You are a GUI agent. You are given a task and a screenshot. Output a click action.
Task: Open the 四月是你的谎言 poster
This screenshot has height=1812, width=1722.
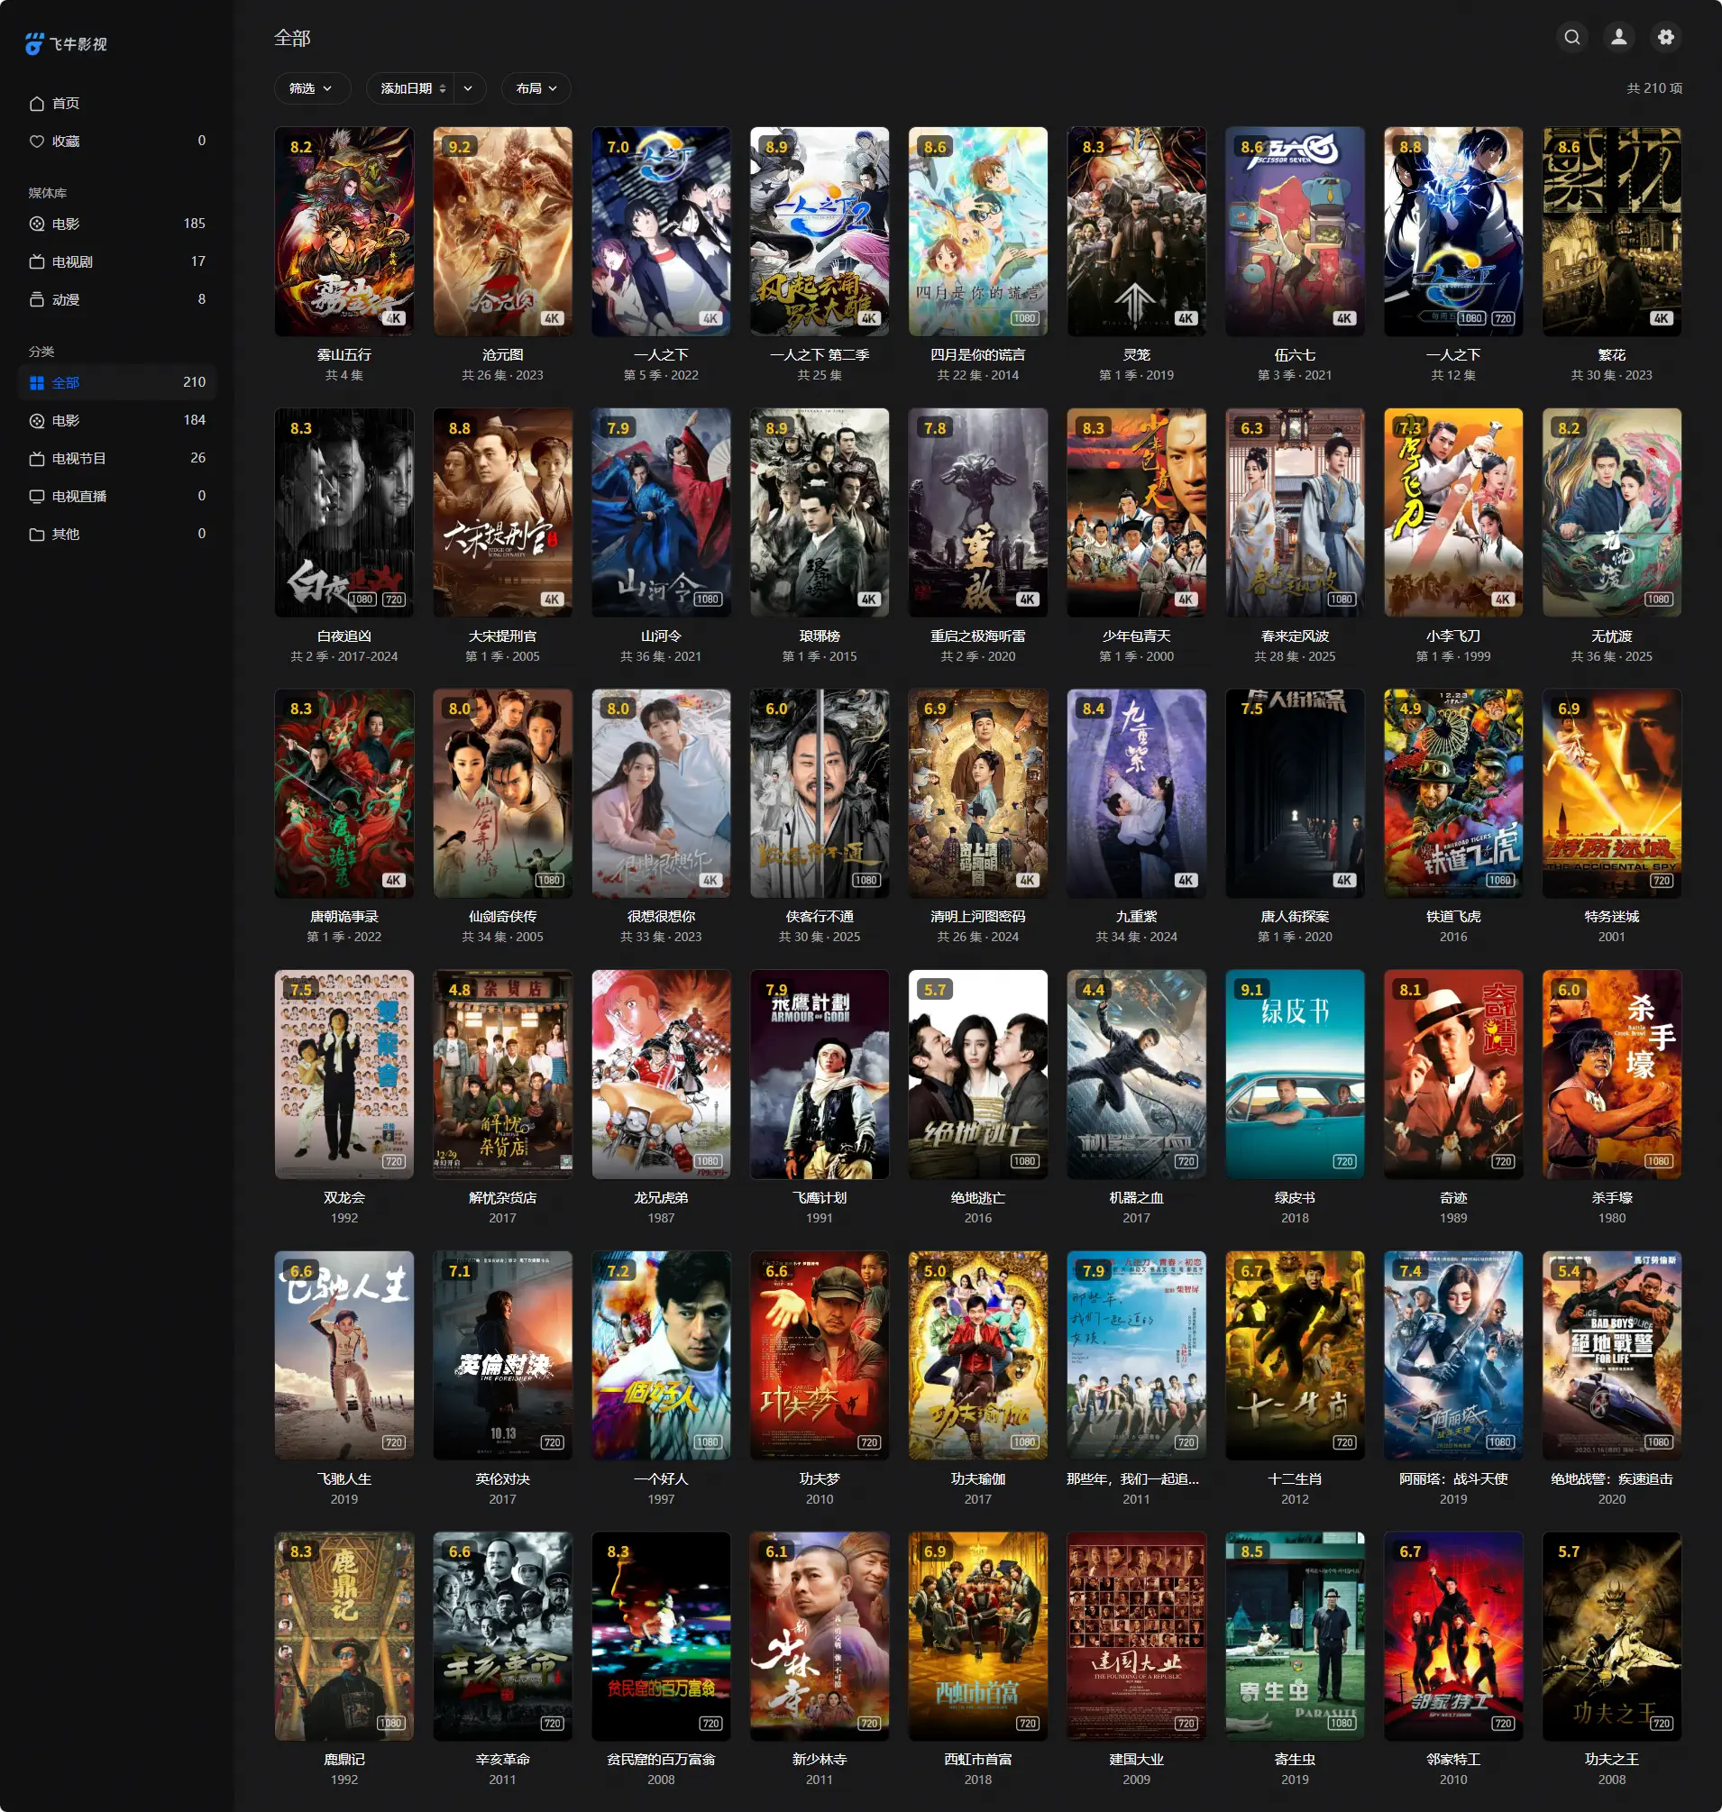977,232
